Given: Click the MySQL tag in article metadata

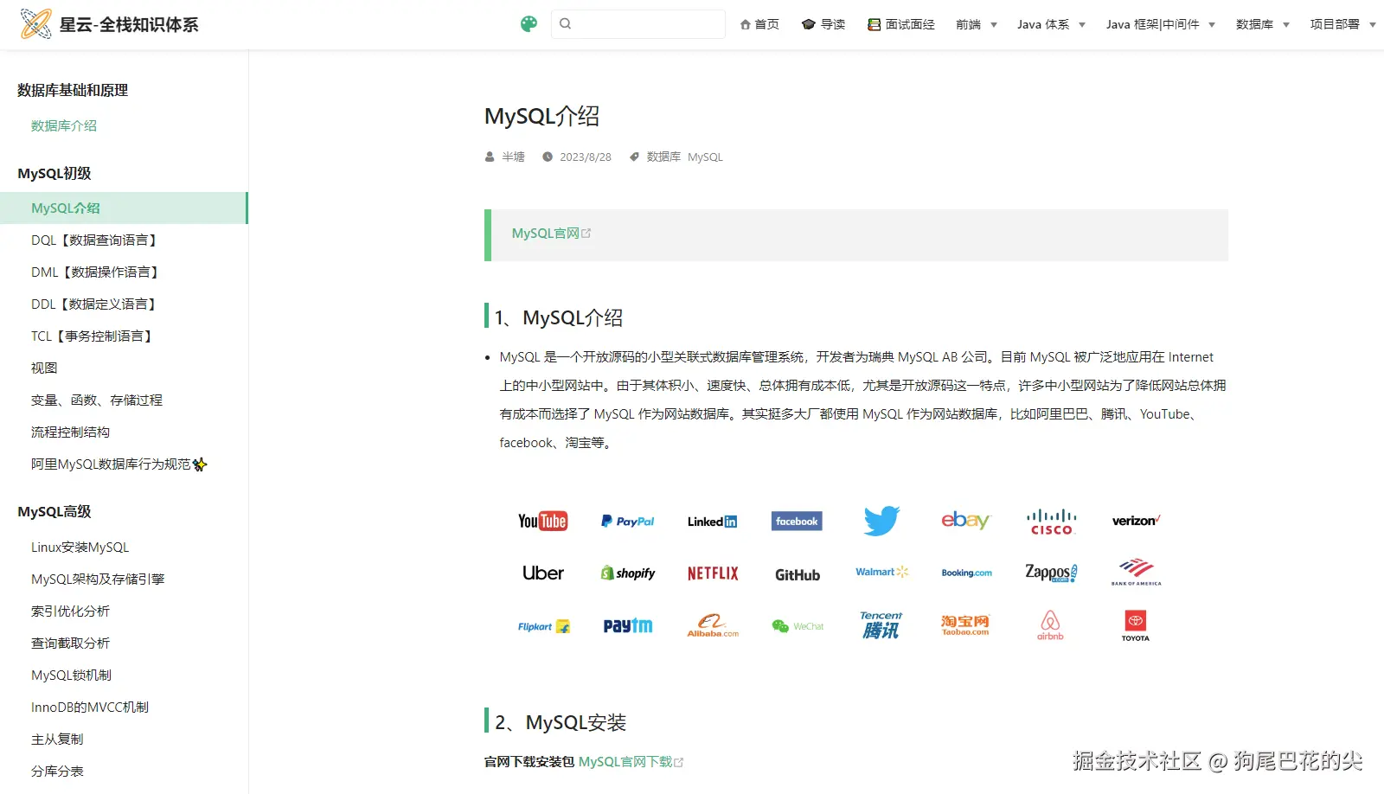Looking at the screenshot, I should tap(705, 157).
